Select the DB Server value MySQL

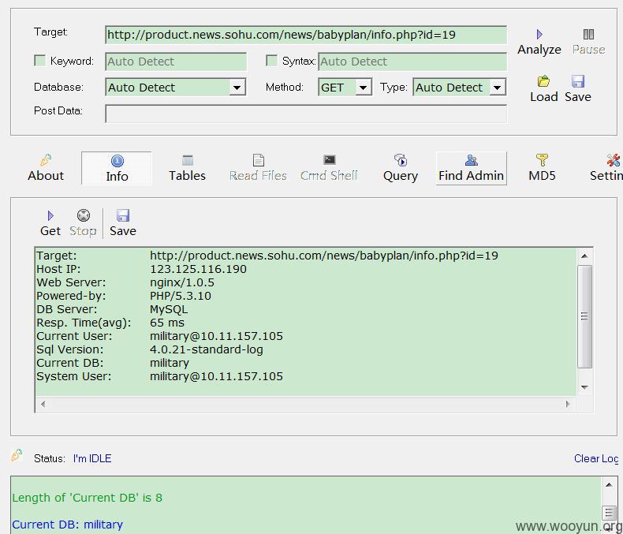pyautogui.click(x=169, y=309)
